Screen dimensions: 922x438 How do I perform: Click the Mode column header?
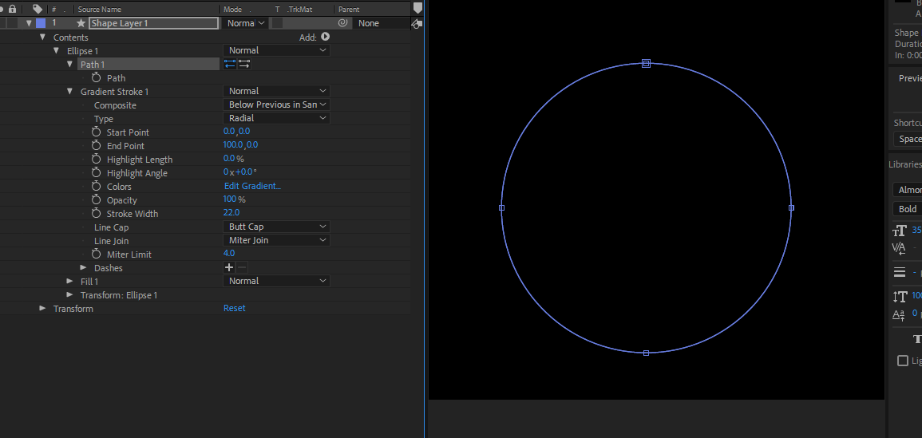233,10
